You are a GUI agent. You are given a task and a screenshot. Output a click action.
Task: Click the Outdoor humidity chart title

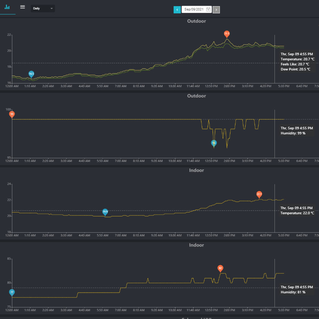(x=196, y=96)
